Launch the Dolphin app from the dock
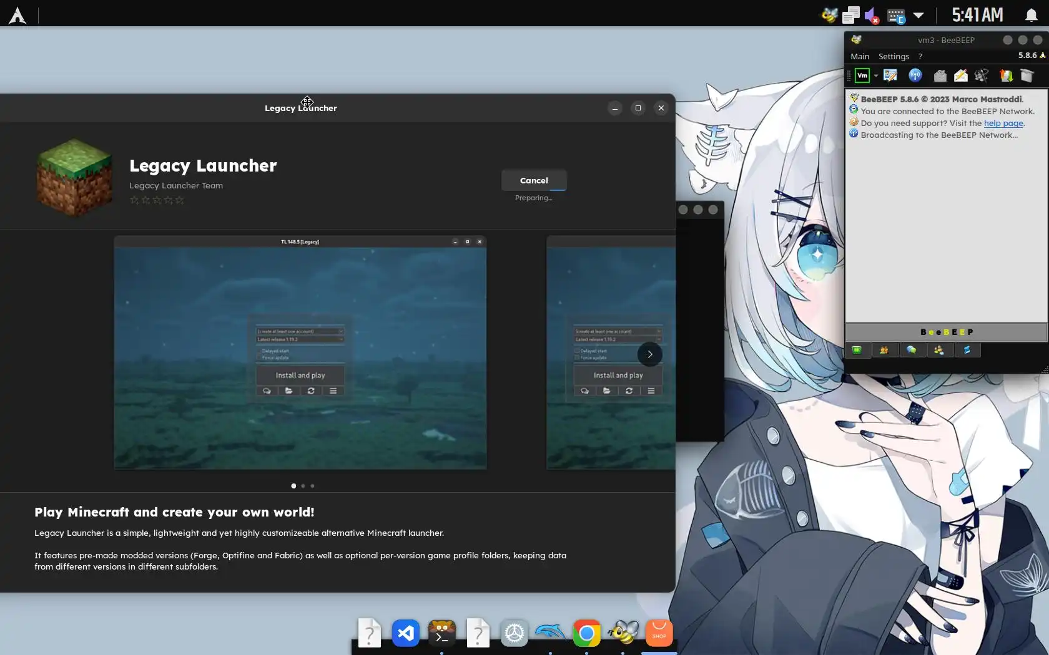 click(550, 633)
